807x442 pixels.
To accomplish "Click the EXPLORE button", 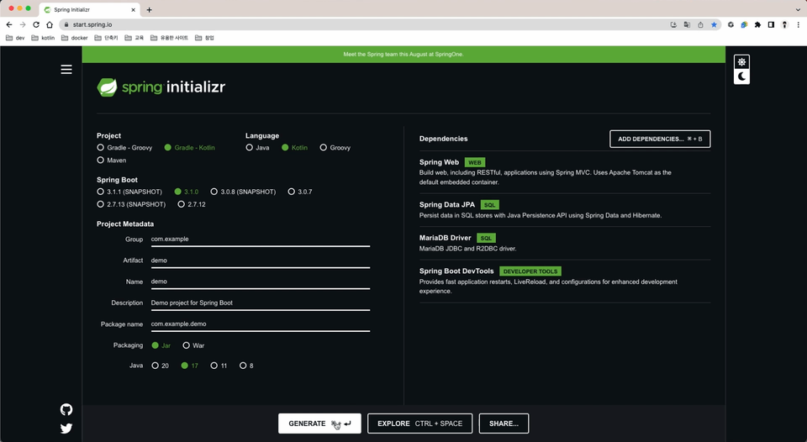I will click(420, 424).
